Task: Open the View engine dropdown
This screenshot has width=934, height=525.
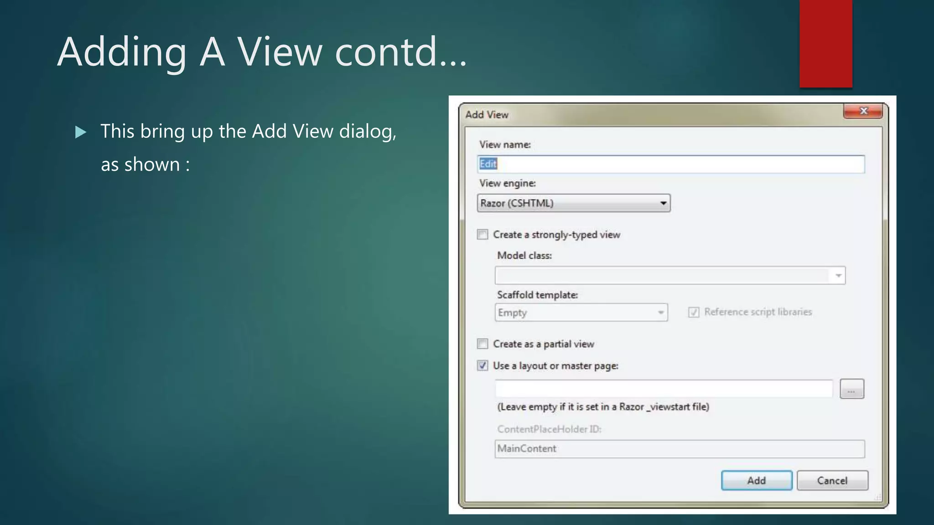Action: (574, 203)
